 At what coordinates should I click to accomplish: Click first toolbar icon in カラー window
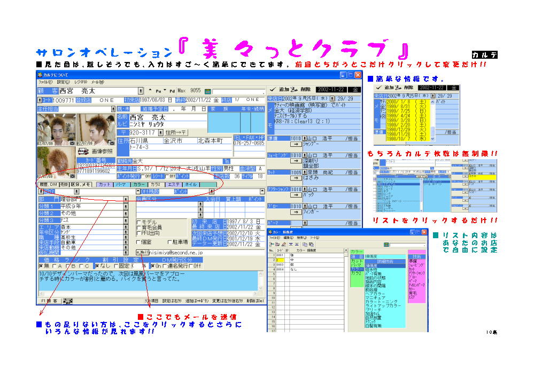[272, 244]
